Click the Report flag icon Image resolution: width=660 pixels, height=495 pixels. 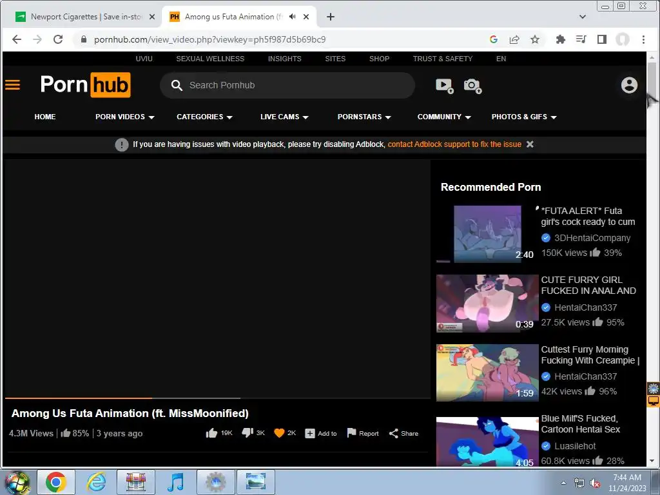[351, 433]
